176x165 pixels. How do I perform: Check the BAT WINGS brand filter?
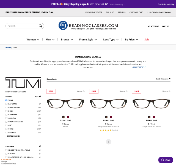click(x=6, y=104)
